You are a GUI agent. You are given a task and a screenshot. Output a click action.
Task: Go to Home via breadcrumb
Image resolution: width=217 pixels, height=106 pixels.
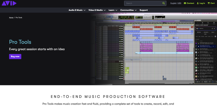tap(11, 18)
